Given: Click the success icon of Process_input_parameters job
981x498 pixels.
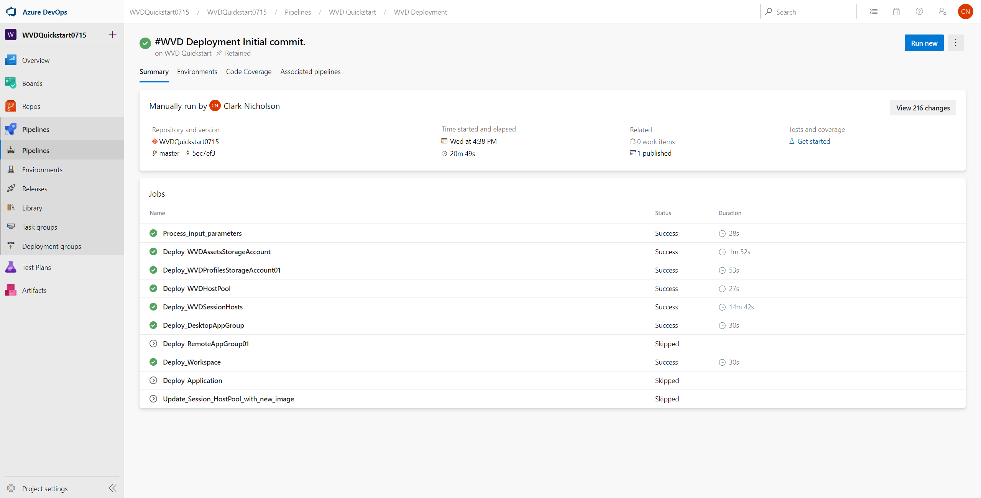Looking at the screenshot, I should [153, 233].
